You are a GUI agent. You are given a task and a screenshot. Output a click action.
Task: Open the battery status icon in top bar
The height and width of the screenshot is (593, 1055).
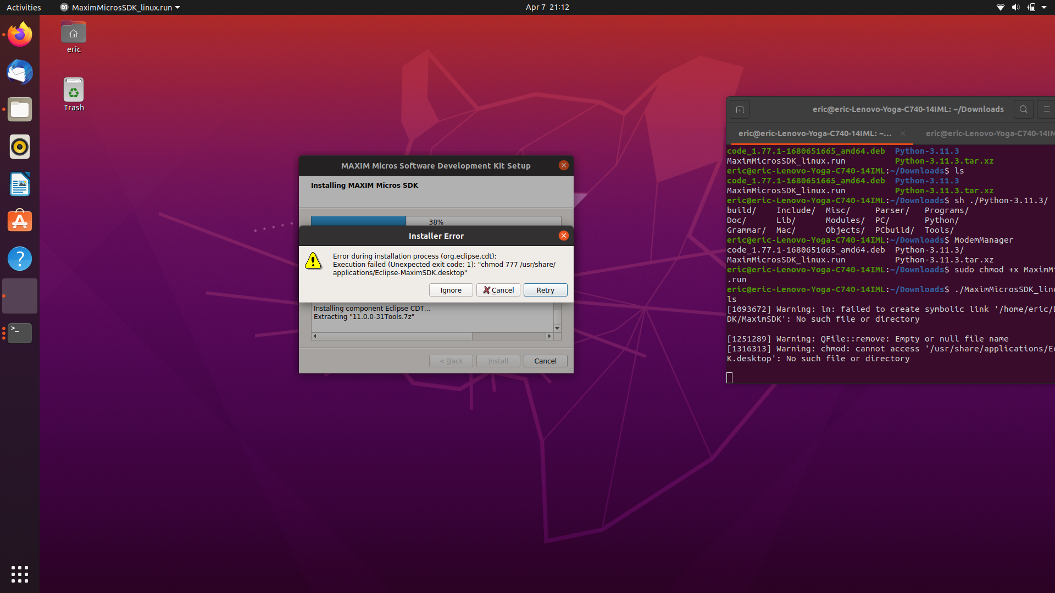coord(1031,7)
